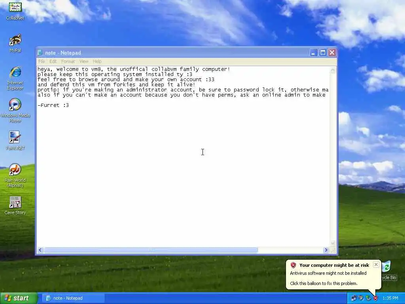The height and width of the screenshot is (304, 405).
Task: Click the line 'and defend this vm from forkies'
Action: 116,85
